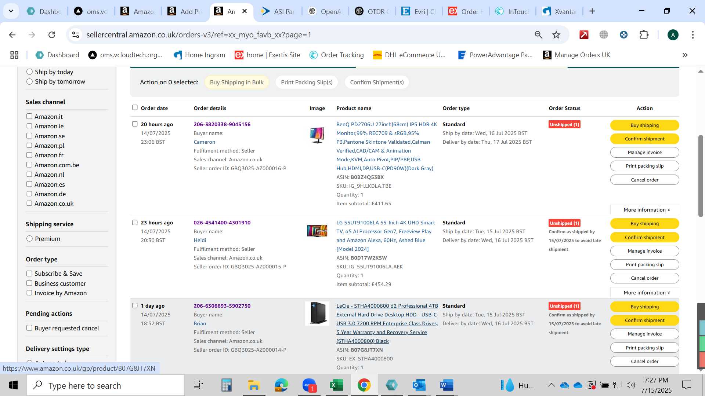The width and height of the screenshot is (705, 396).
Task: Bookmark this page with the star icon
Action: pyautogui.click(x=556, y=35)
